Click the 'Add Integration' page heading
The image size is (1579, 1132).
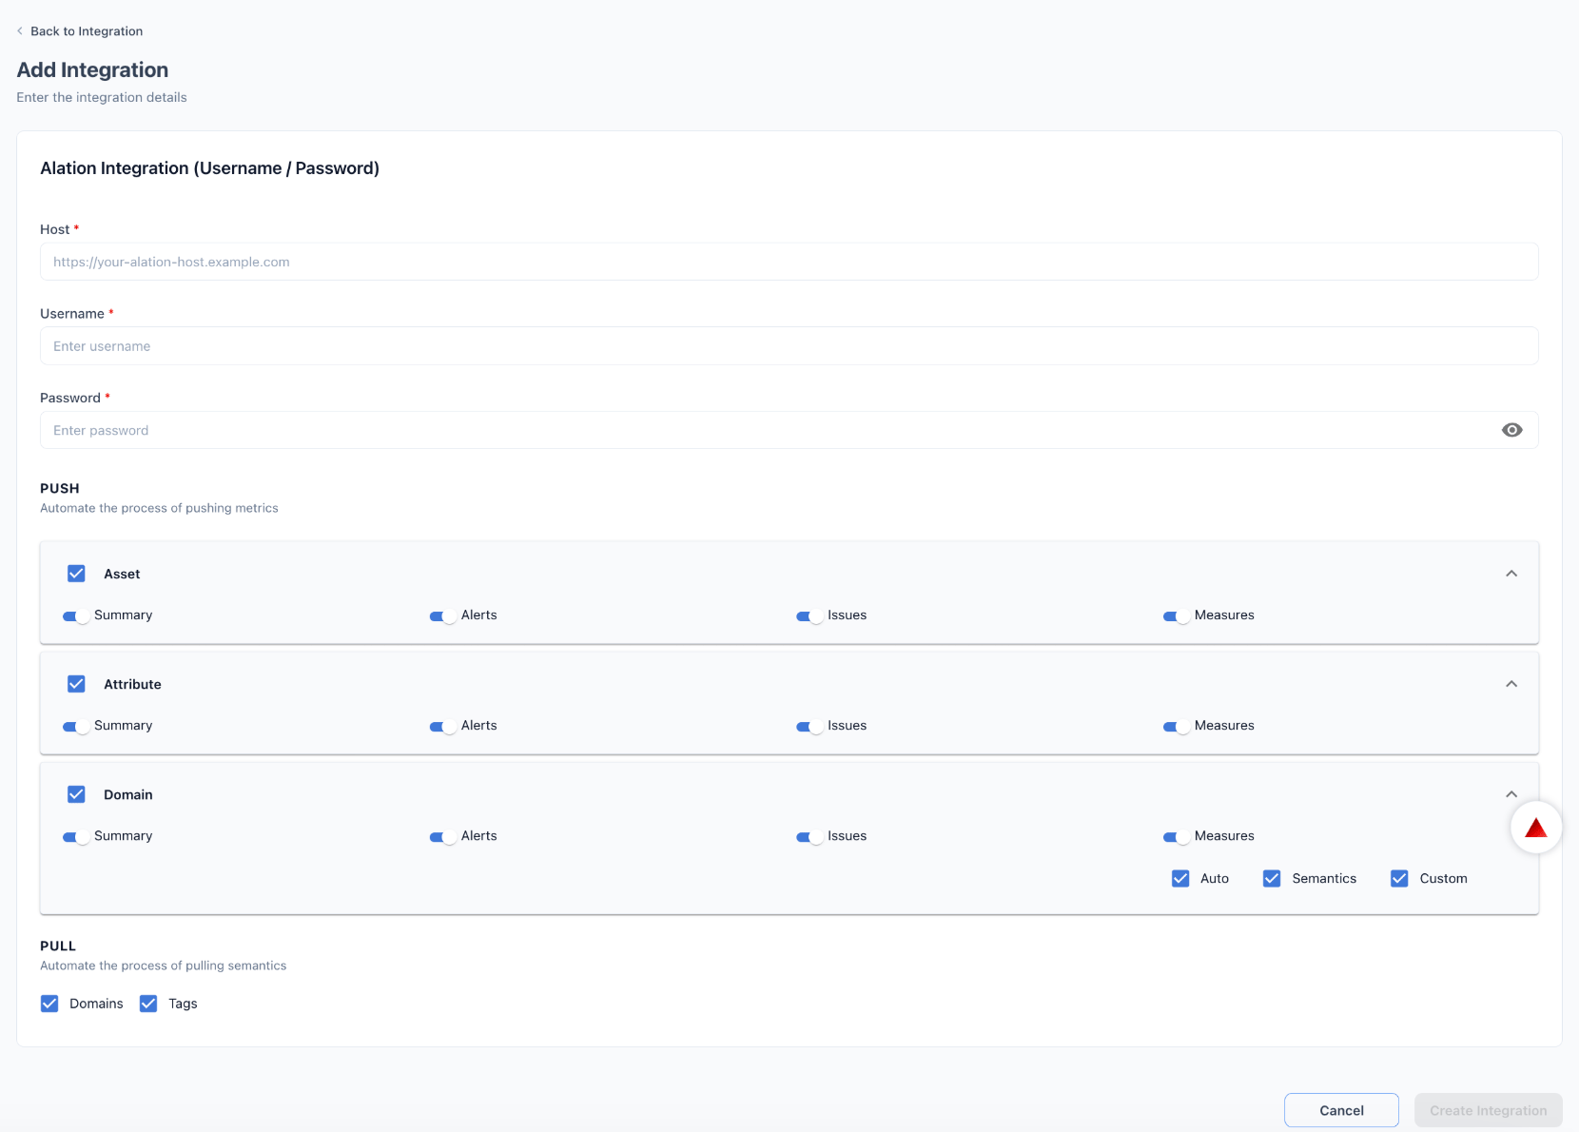(x=92, y=69)
